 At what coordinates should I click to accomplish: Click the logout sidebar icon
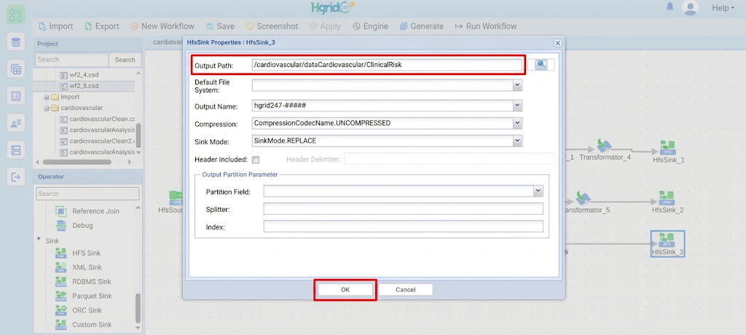(16, 178)
